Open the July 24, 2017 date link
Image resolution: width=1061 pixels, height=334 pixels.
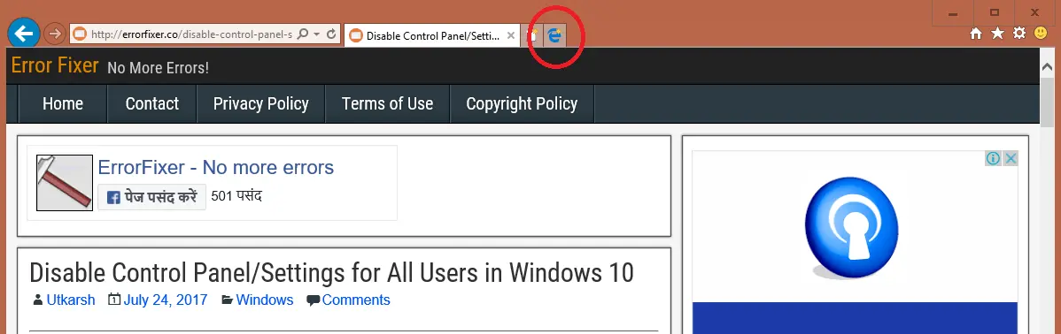166,300
